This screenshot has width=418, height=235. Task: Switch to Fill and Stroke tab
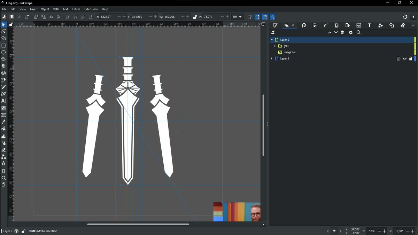click(x=275, y=25)
